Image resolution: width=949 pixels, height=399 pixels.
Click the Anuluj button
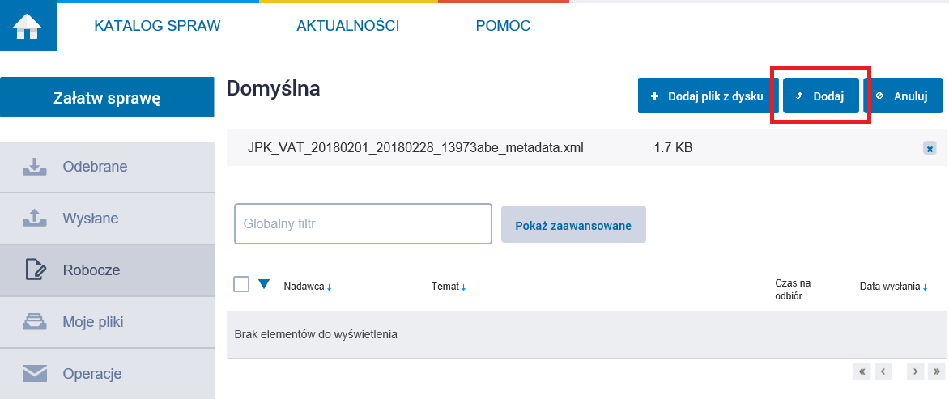pos(903,96)
